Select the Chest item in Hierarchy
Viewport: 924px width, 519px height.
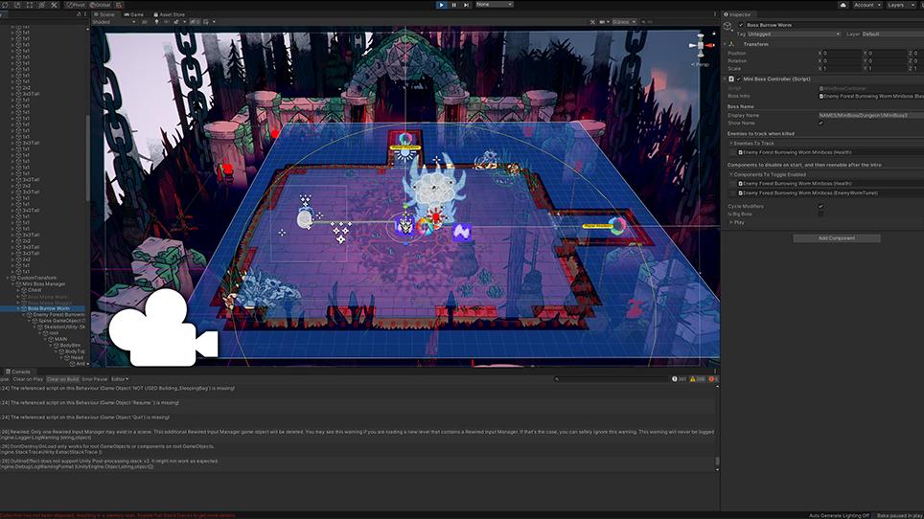coord(35,290)
